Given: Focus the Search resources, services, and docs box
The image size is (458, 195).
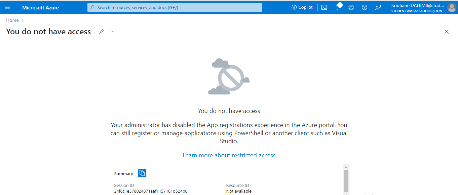Looking at the screenshot, I should 175,7.
